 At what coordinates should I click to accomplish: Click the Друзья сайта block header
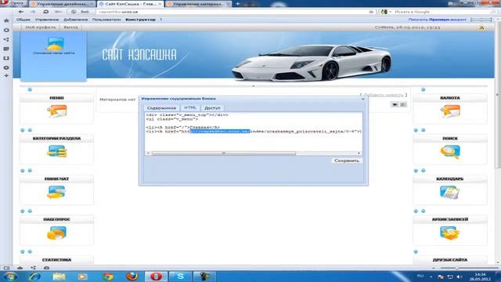coord(450,260)
